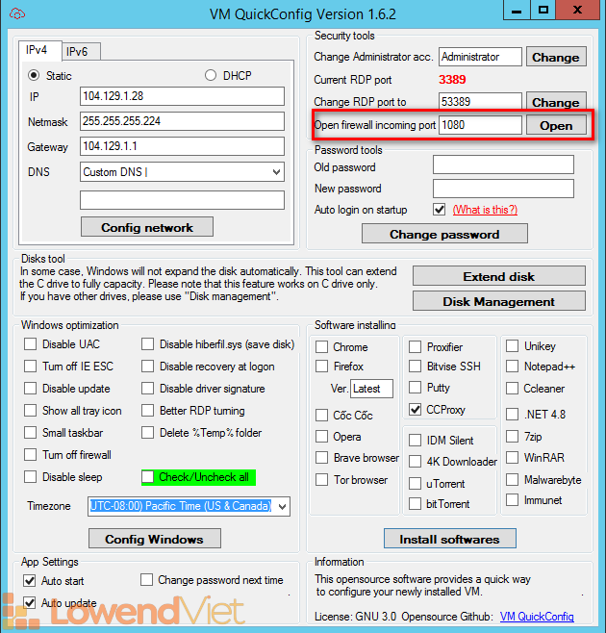The height and width of the screenshot is (633, 606).
Task: Choose the Static radio option
Action: pos(35,75)
